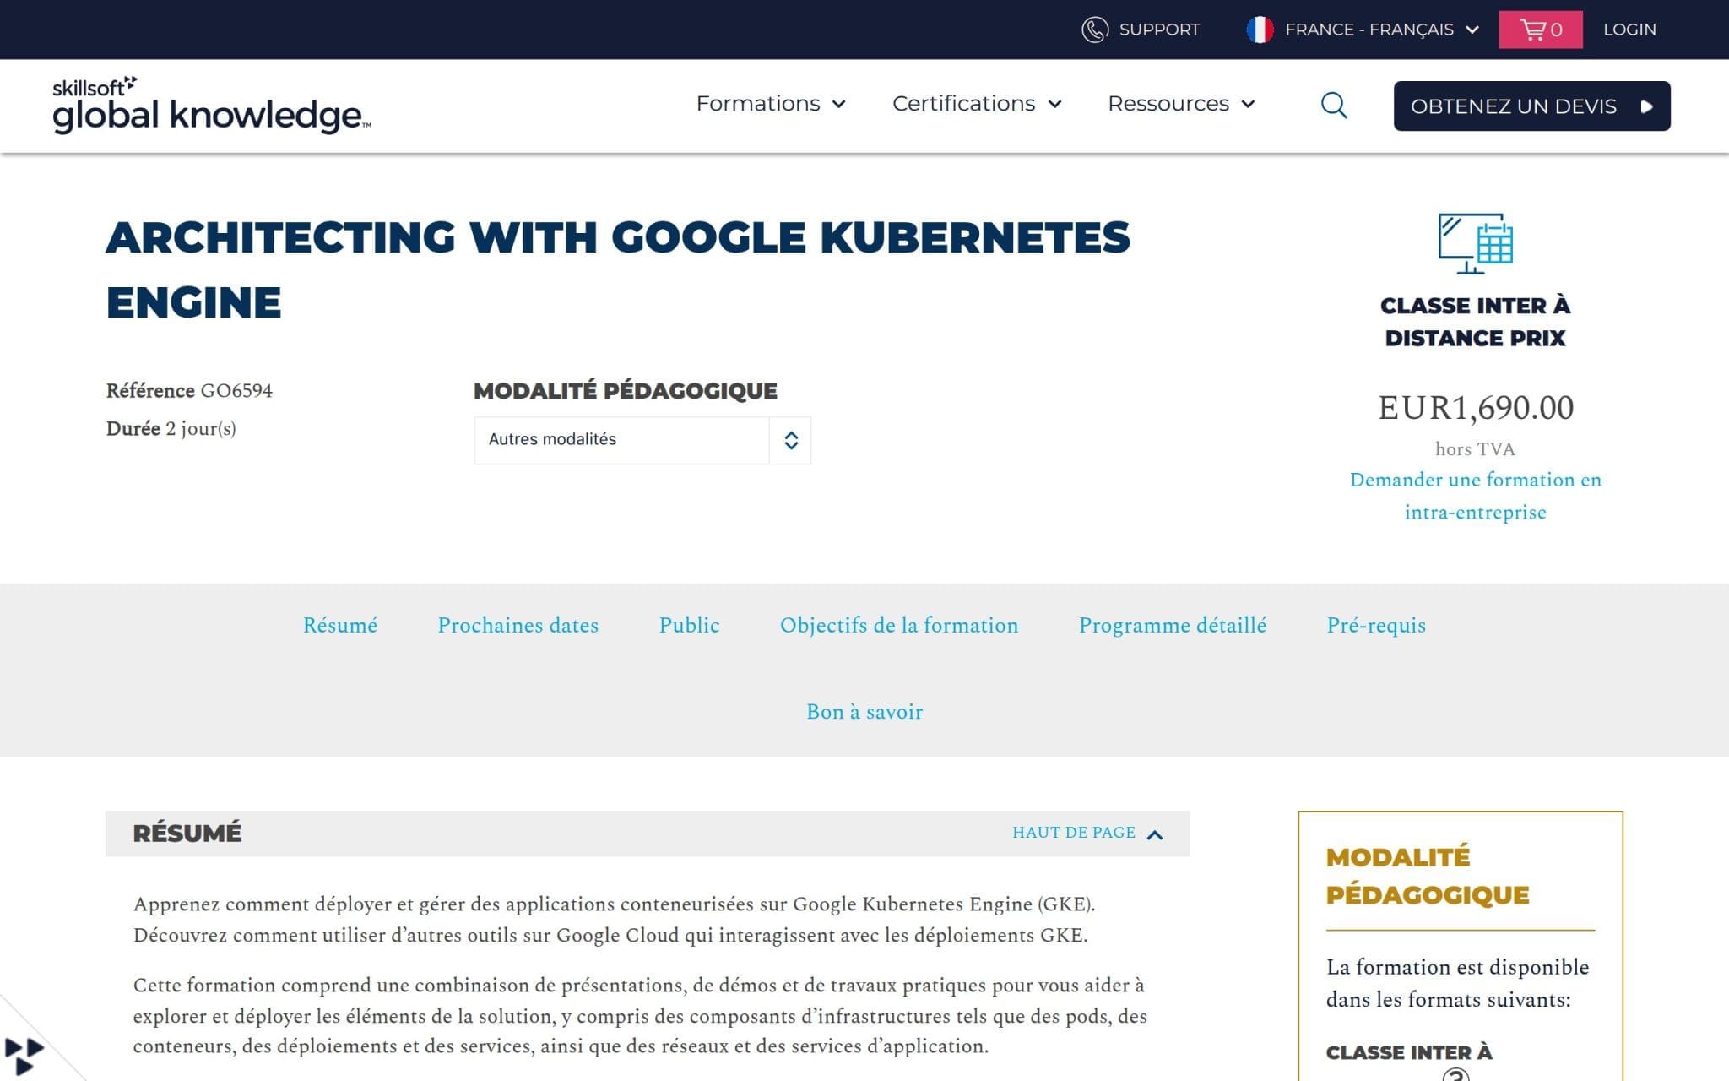Click the Skillsoft Global Knowledge logo
Viewport: 1729px width, 1081px height.
coord(211,105)
